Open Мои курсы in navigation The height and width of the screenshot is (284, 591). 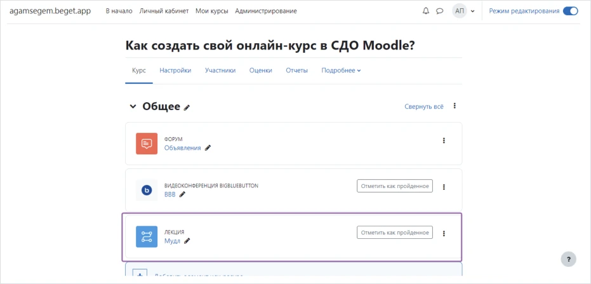pos(212,11)
